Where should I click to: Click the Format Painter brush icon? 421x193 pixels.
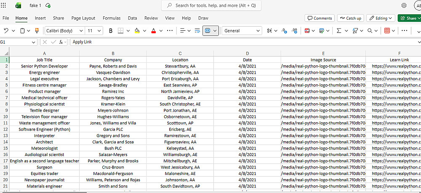coord(37,31)
